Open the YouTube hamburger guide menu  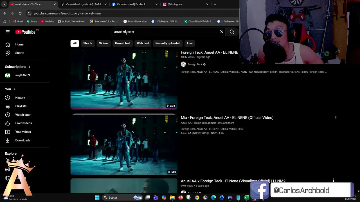click(x=8, y=32)
